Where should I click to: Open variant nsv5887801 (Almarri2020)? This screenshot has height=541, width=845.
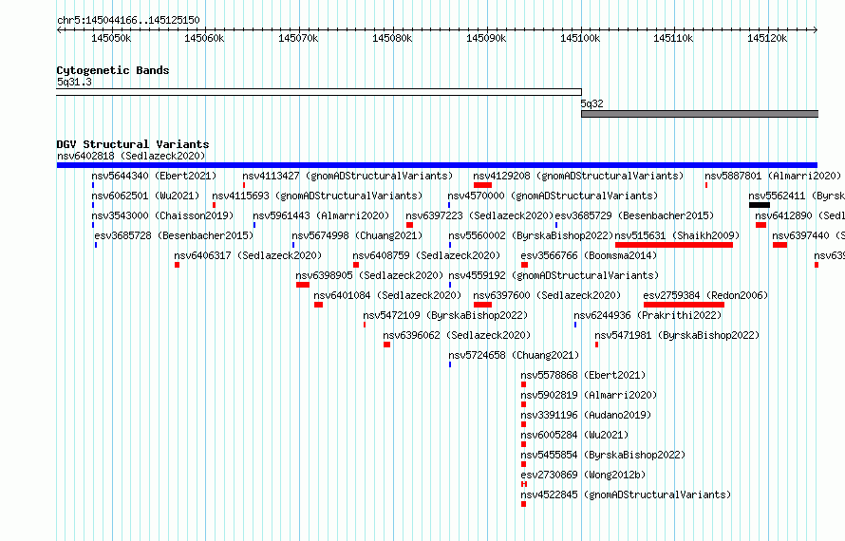(773, 176)
